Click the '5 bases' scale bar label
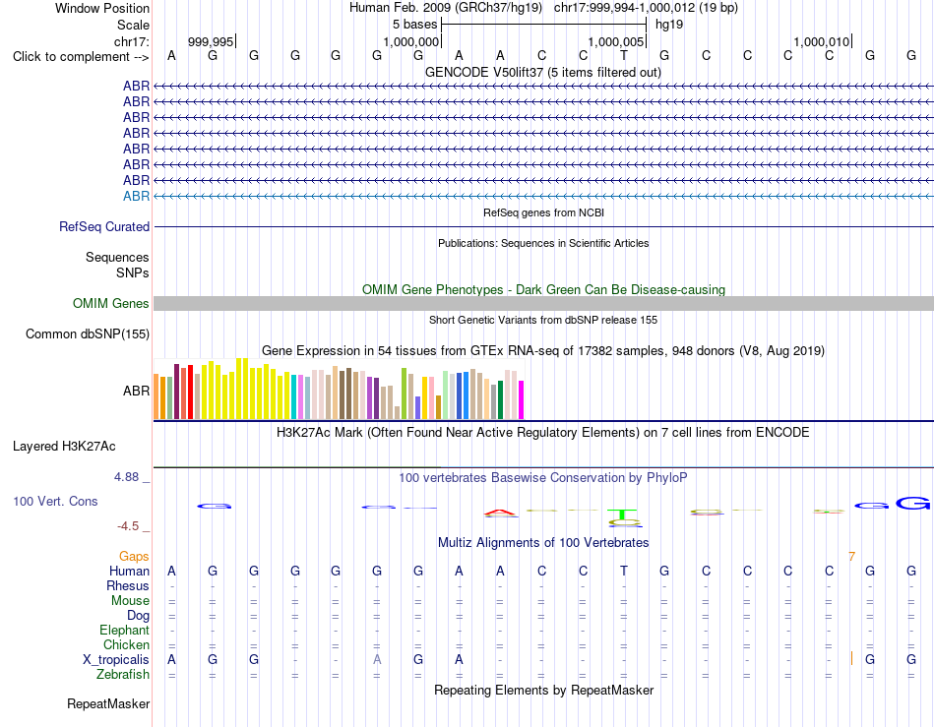 pos(415,25)
